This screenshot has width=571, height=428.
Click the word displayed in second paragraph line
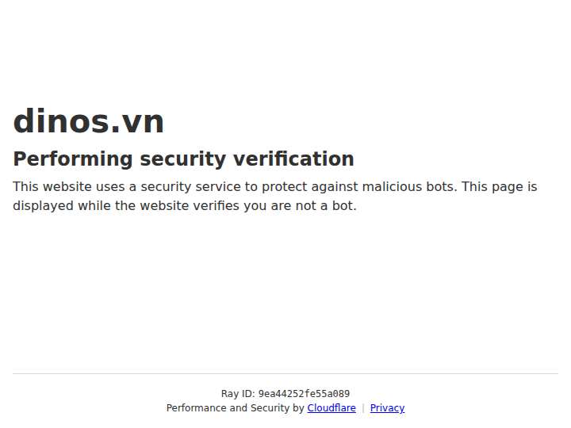click(44, 206)
